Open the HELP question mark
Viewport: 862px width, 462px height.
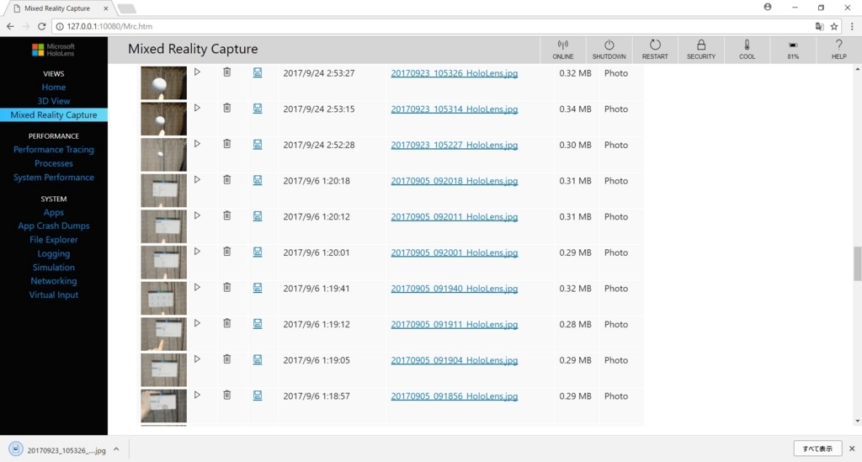point(839,50)
